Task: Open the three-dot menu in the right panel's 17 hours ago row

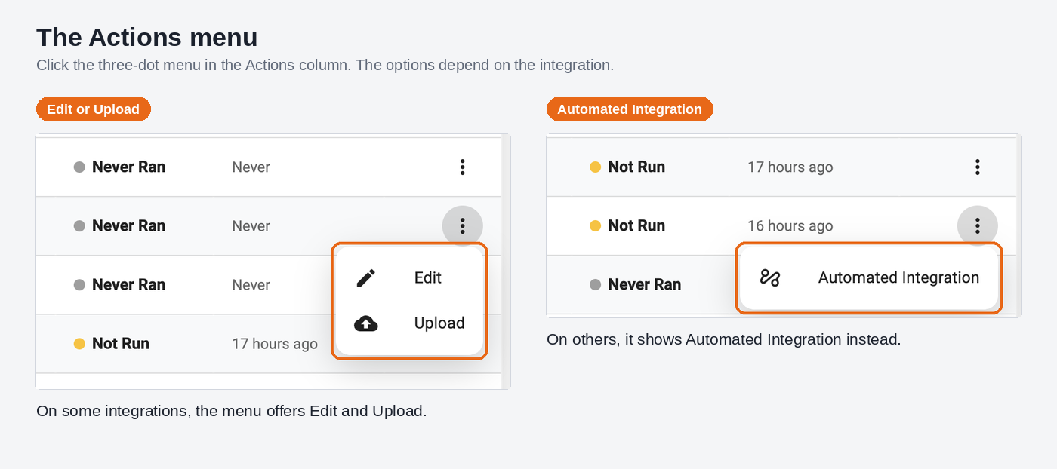Action: click(x=978, y=167)
